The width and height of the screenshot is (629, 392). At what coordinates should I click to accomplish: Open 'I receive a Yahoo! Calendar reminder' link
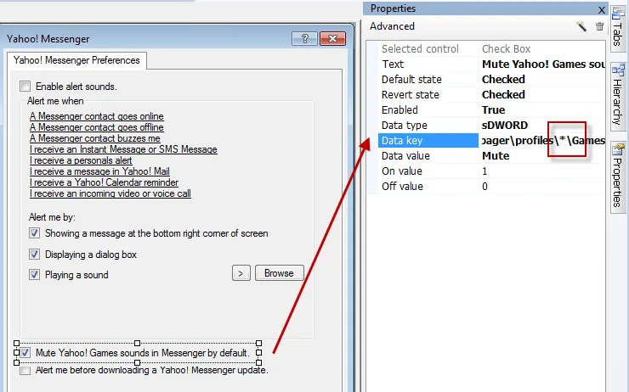[104, 182]
